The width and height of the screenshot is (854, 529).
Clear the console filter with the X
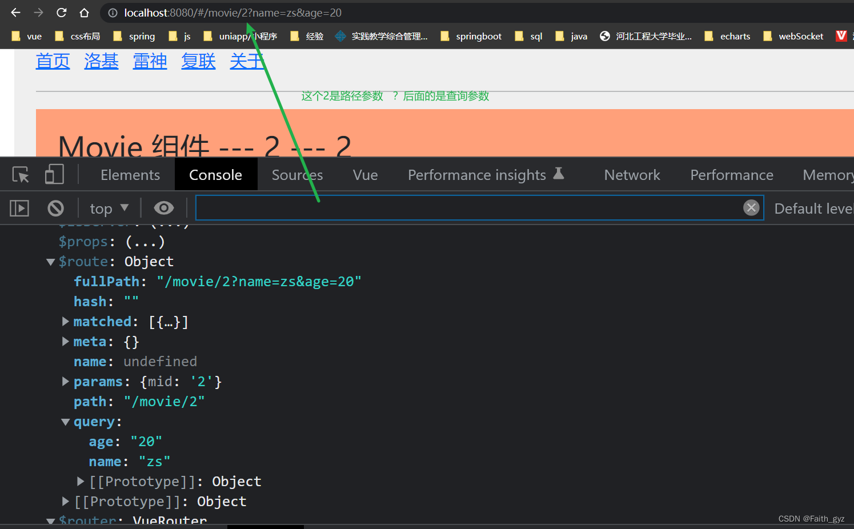(x=751, y=207)
